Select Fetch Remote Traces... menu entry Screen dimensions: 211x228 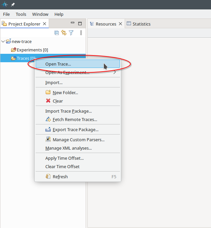pos(75,119)
